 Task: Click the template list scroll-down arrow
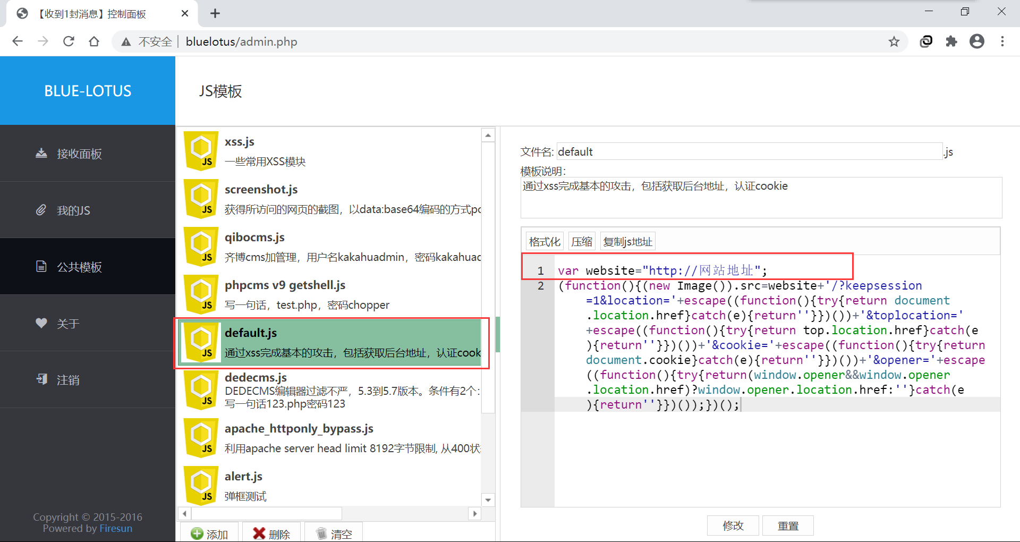[x=488, y=500]
